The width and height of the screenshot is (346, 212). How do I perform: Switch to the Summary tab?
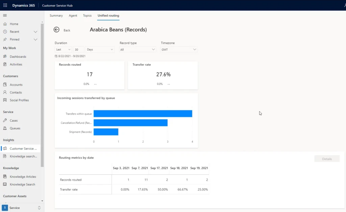(56, 16)
